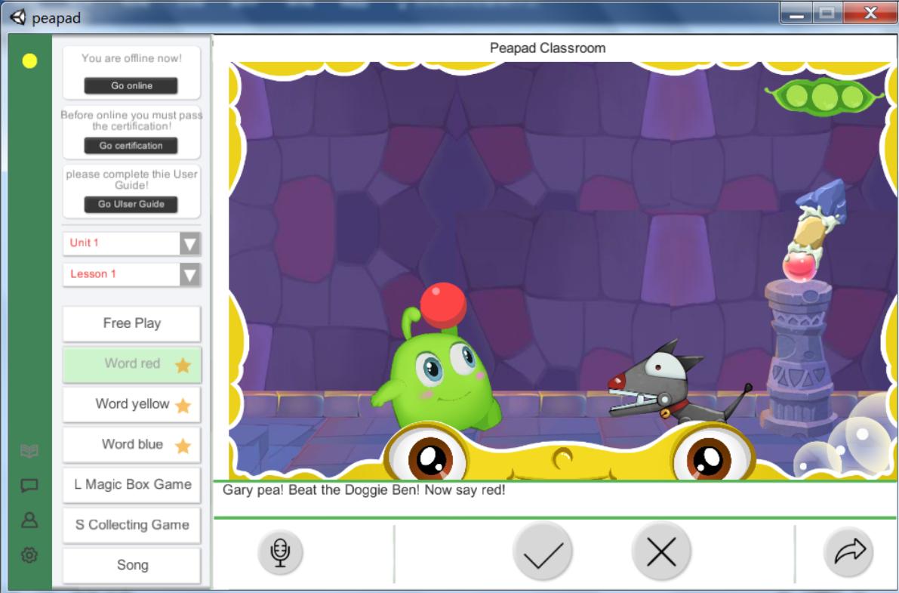The height and width of the screenshot is (593, 899).
Task: Click the share arrow icon
Action: (x=848, y=552)
